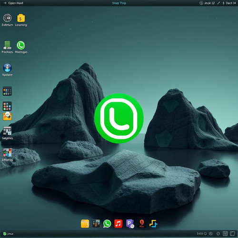Open the purple P app in dock
238x238 pixels.
130,224
